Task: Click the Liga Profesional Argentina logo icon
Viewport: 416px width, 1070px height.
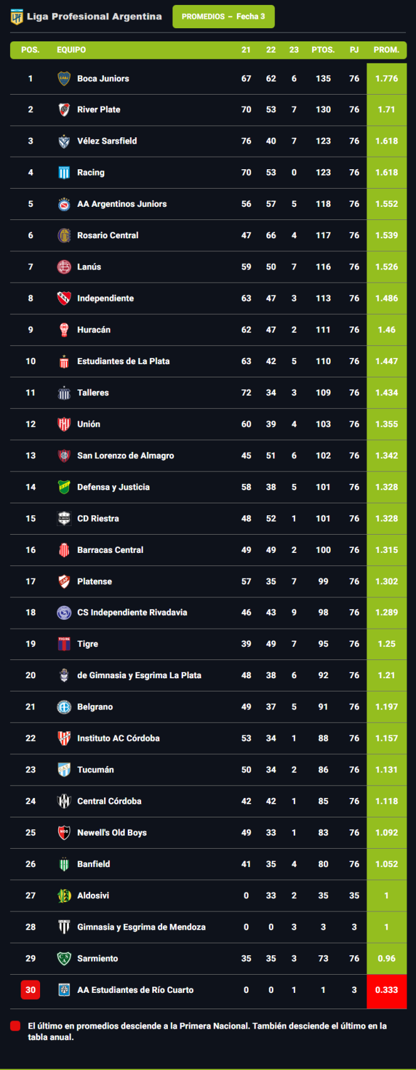Action: [16, 17]
